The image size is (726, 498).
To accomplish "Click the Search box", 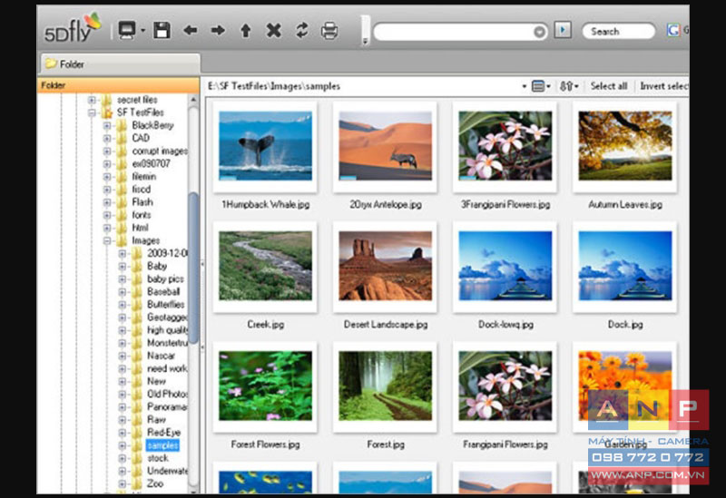I will pyautogui.click(x=619, y=31).
